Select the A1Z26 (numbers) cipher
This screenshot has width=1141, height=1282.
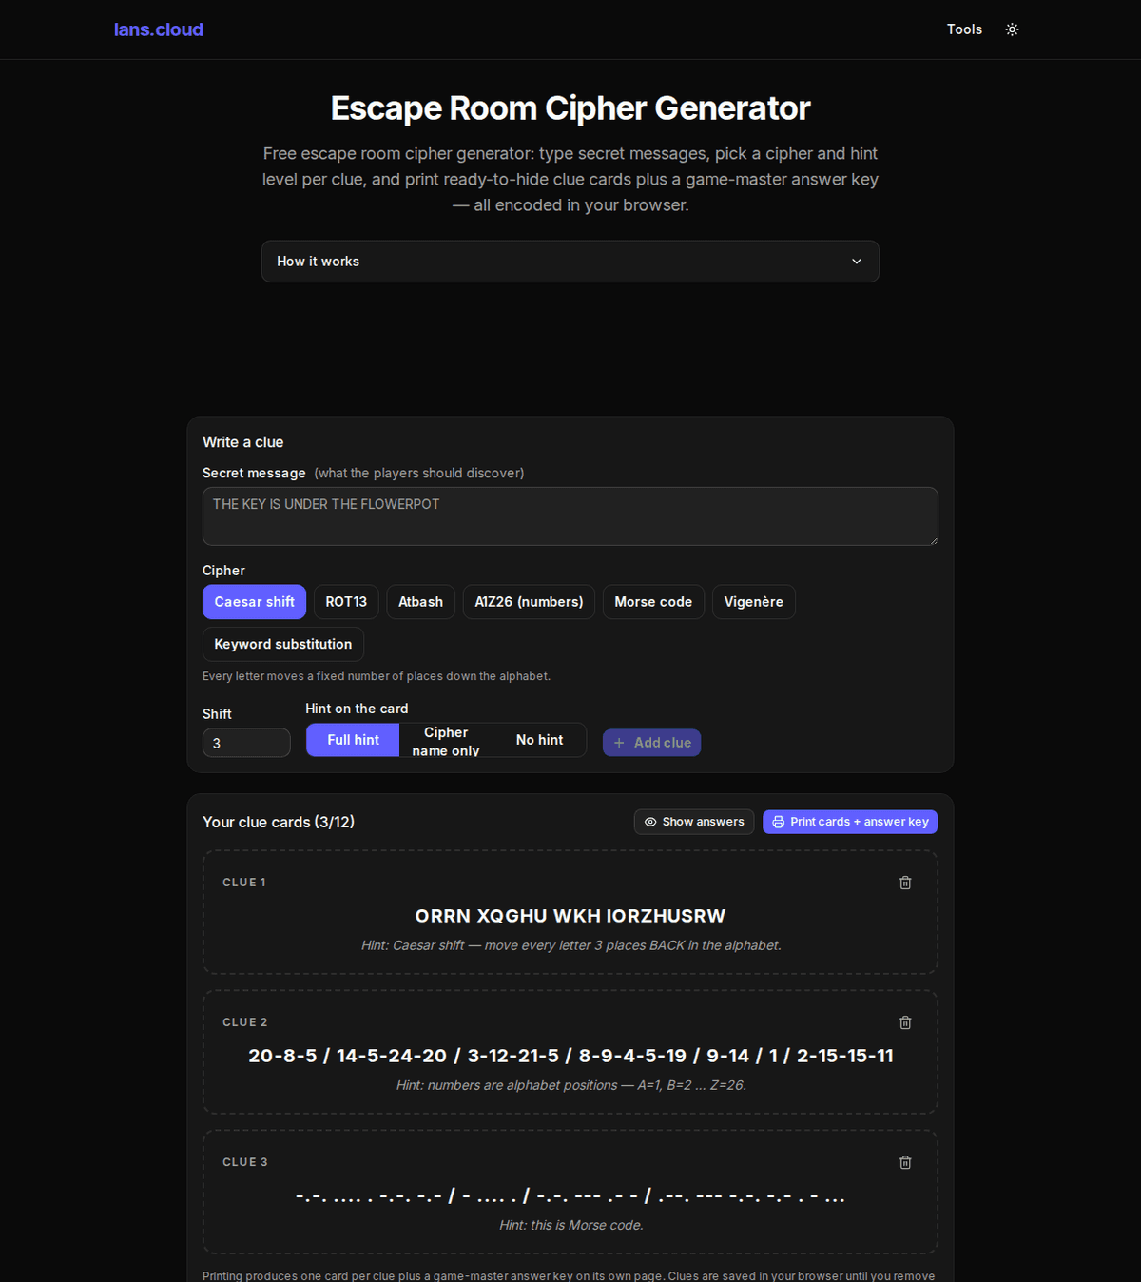529,602
